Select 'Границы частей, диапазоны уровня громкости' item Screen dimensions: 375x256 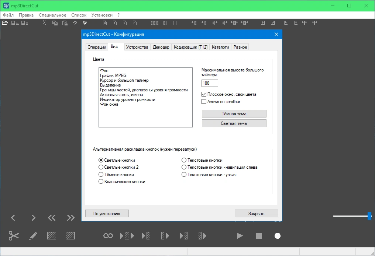pyautogui.click(x=145, y=90)
